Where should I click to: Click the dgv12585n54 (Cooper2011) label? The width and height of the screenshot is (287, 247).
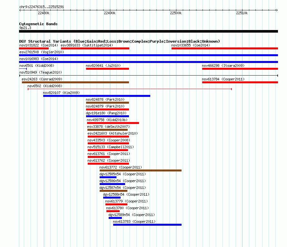pyautogui.click(x=123, y=174)
